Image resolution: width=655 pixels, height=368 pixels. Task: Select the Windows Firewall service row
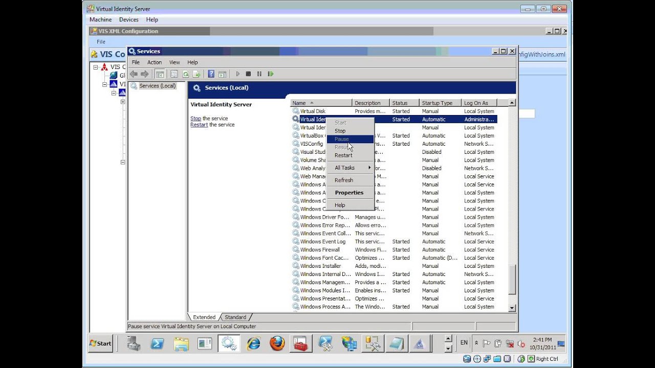coord(394,249)
